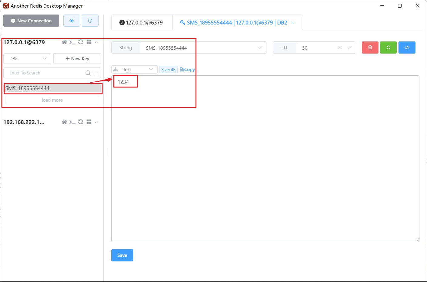Delete the key with red trash button
Screen dimensions: 427x282
[370, 48]
